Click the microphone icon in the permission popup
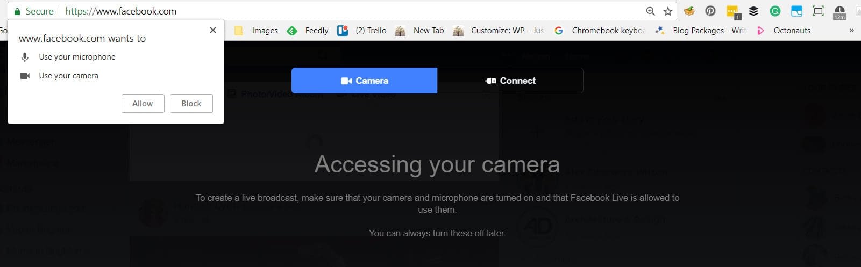Viewport: 861px width, 267px height. click(x=25, y=57)
